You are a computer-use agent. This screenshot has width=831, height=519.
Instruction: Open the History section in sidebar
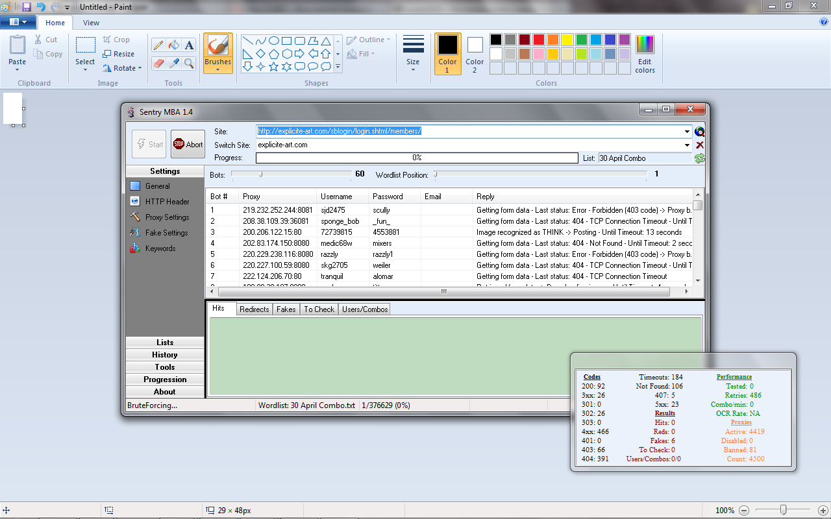click(165, 355)
